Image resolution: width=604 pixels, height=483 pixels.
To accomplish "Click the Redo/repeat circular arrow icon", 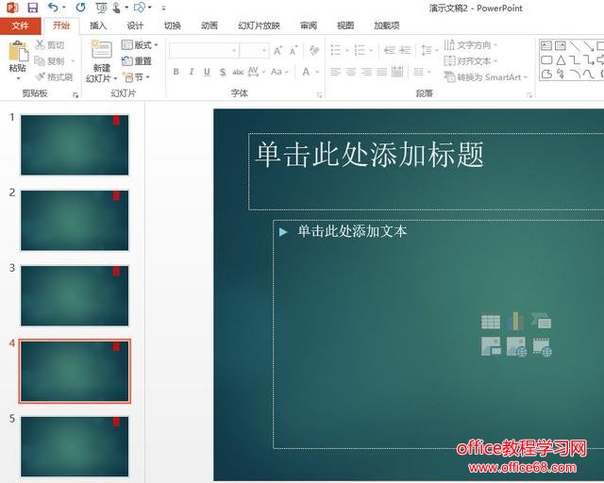I will [x=80, y=7].
